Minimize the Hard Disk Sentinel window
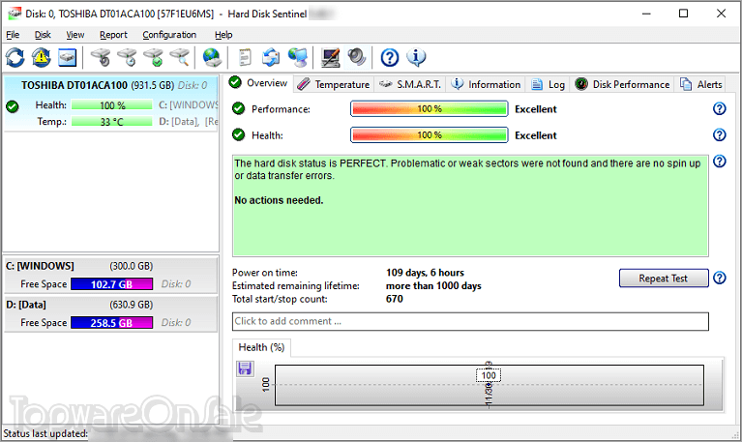 [x=646, y=14]
